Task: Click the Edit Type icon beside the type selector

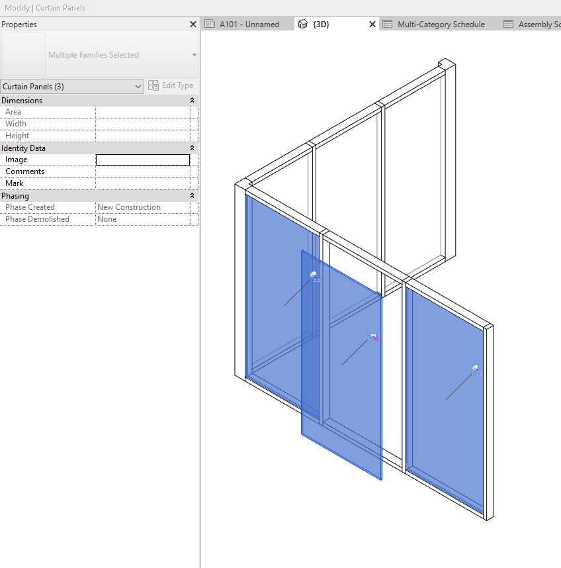Action: (153, 85)
